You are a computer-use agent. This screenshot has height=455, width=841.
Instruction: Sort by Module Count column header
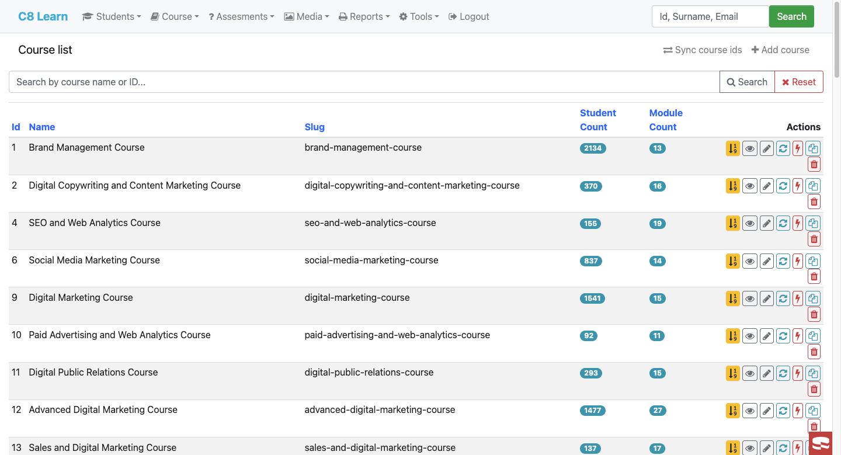(x=666, y=120)
